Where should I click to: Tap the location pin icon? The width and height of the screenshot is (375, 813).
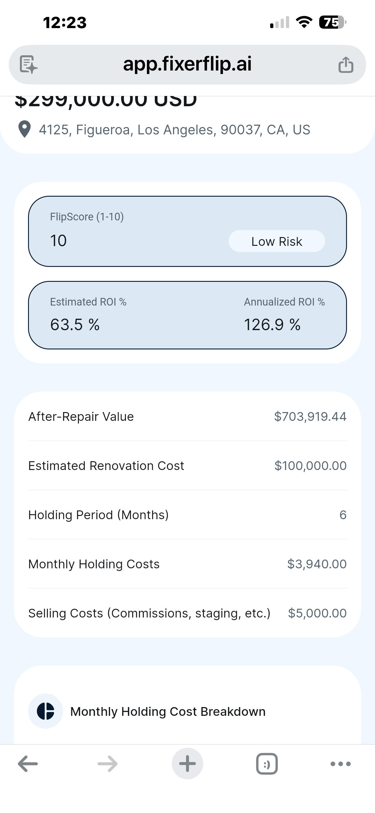pos(25,129)
